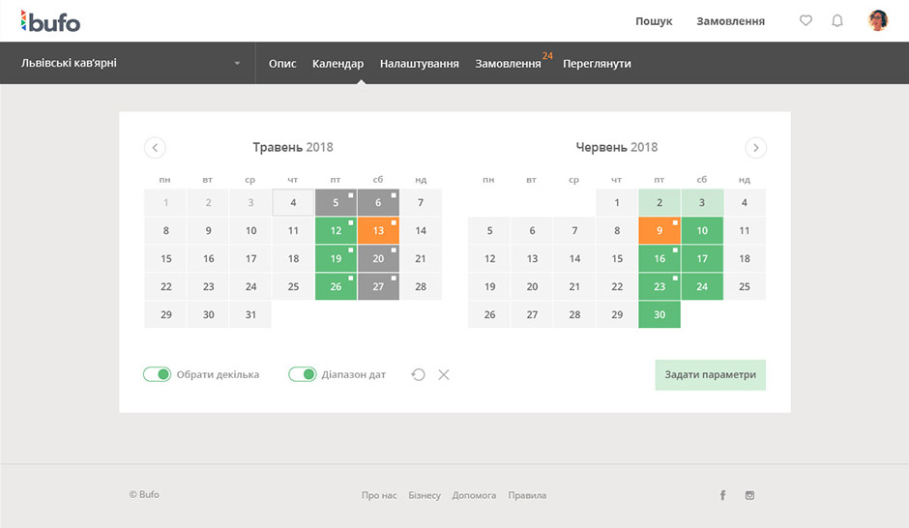Open favorites heart icon
Viewport: 909px width, 528px height.
point(806,20)
